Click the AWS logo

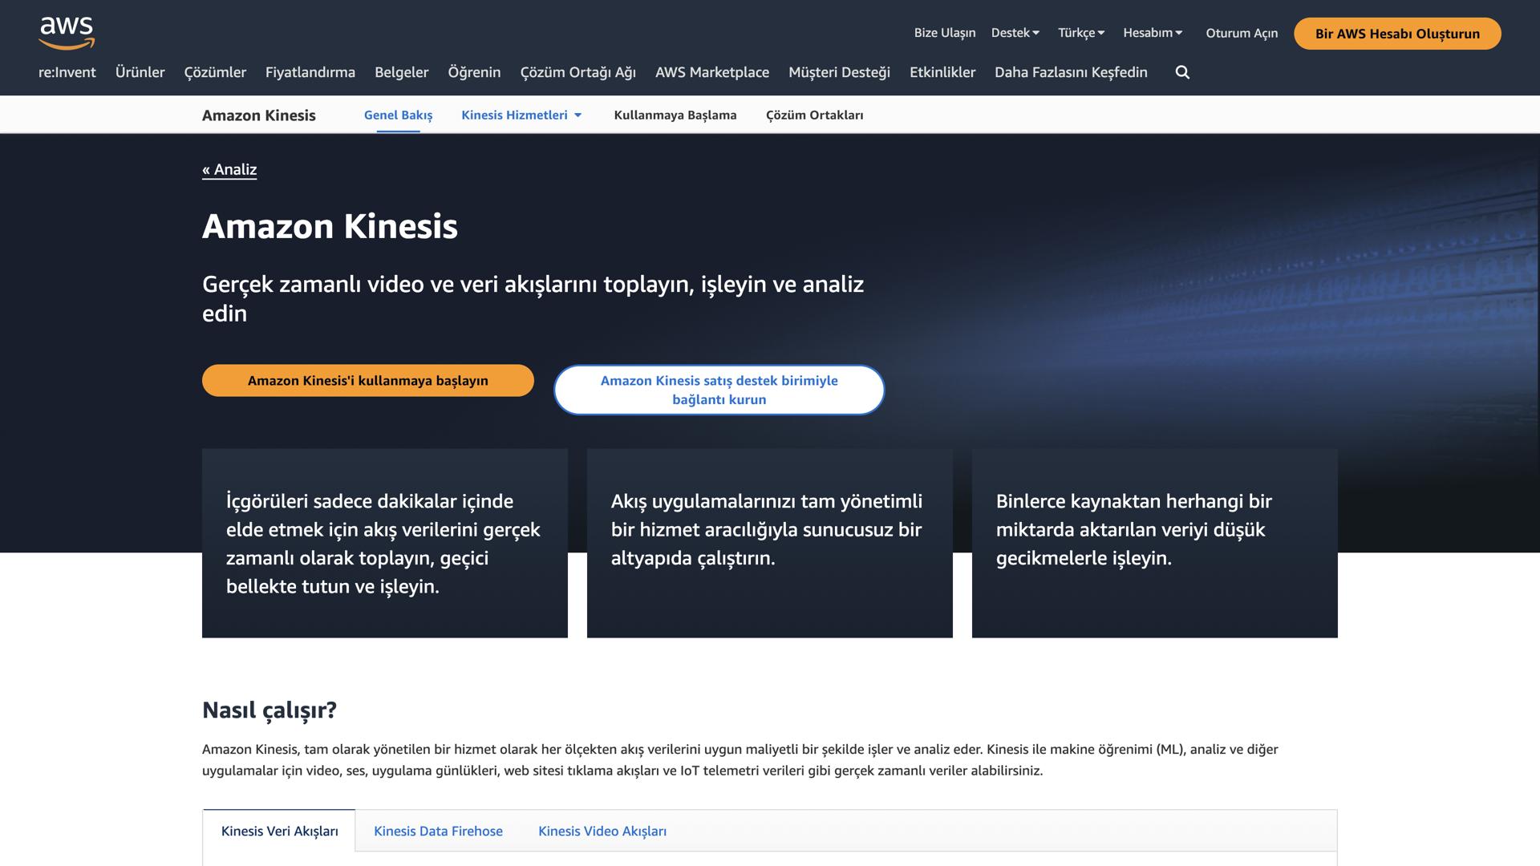coord(67,32)
